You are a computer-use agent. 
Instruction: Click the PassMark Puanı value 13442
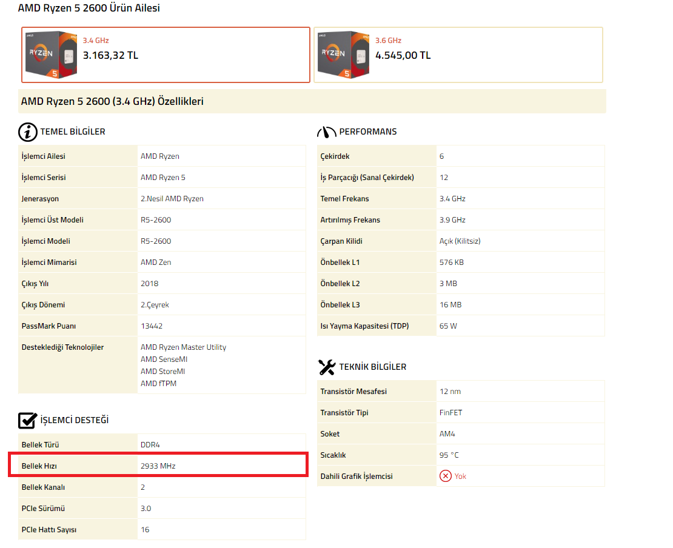point(152,326)
